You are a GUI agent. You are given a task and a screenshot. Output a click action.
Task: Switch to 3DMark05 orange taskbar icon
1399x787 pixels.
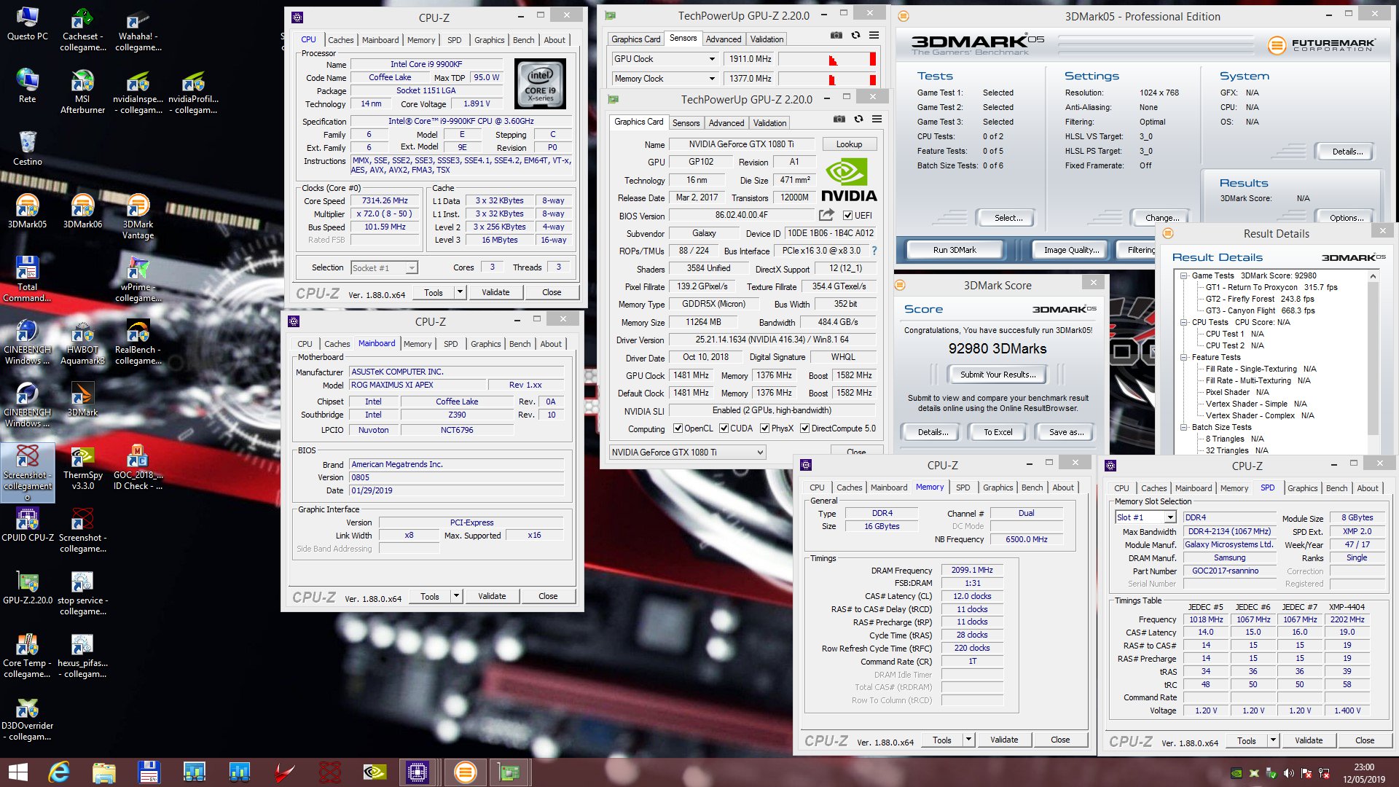click(465, 772)
